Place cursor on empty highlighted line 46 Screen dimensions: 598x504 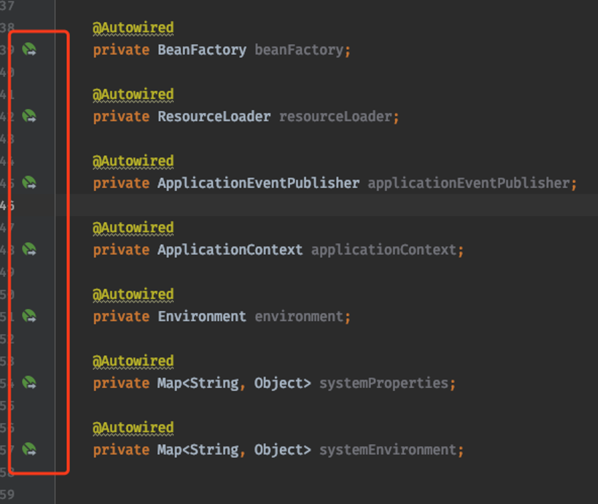coord(299,205)
